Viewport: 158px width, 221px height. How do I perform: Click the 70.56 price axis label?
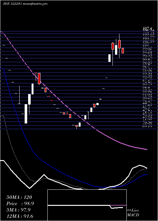(148, 123)
